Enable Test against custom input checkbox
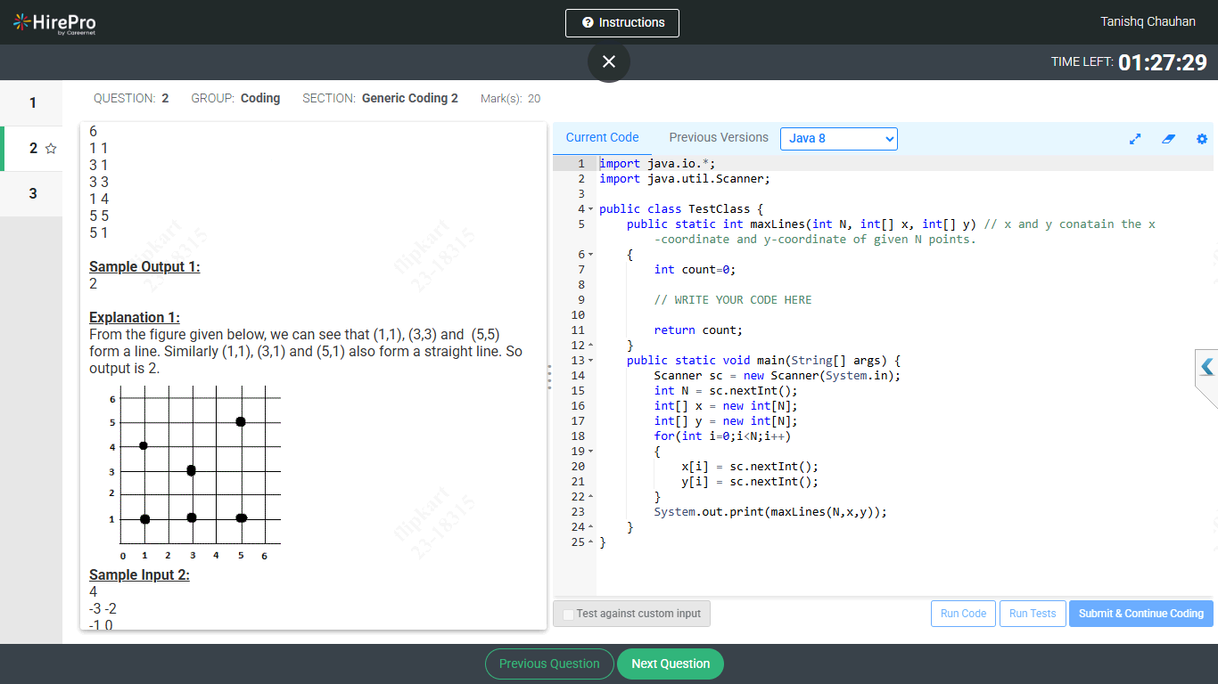 [x=568, y=615]
